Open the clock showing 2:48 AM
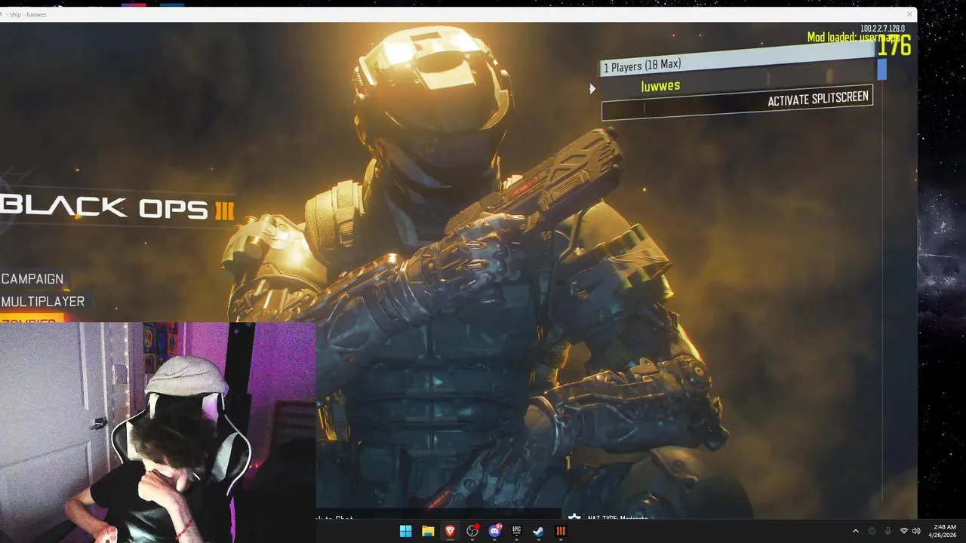The image size is (966, 543). [x=944, y=531]
